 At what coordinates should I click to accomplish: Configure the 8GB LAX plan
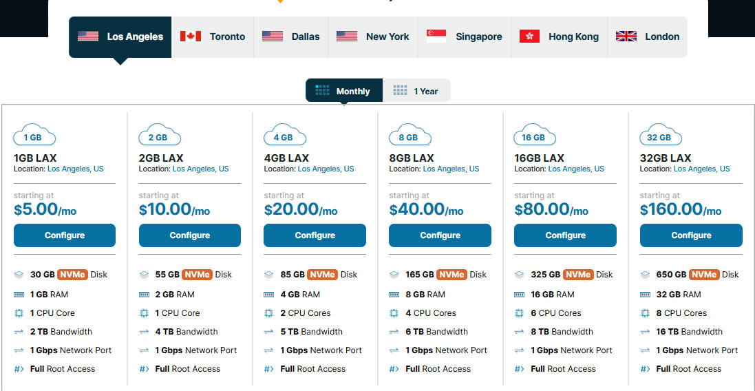coord(440,235)
